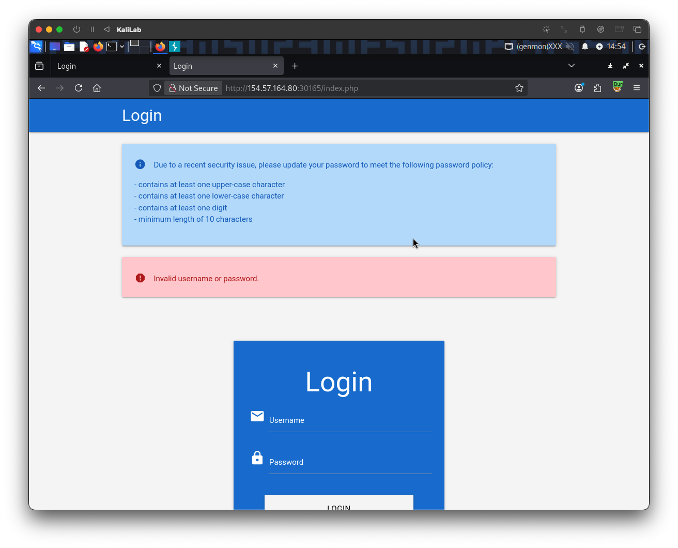Image resolution: width=678 pixels, height=548 pixels.
Task: Pause the KaliLab virtual machine
Action: click(93, 29)
